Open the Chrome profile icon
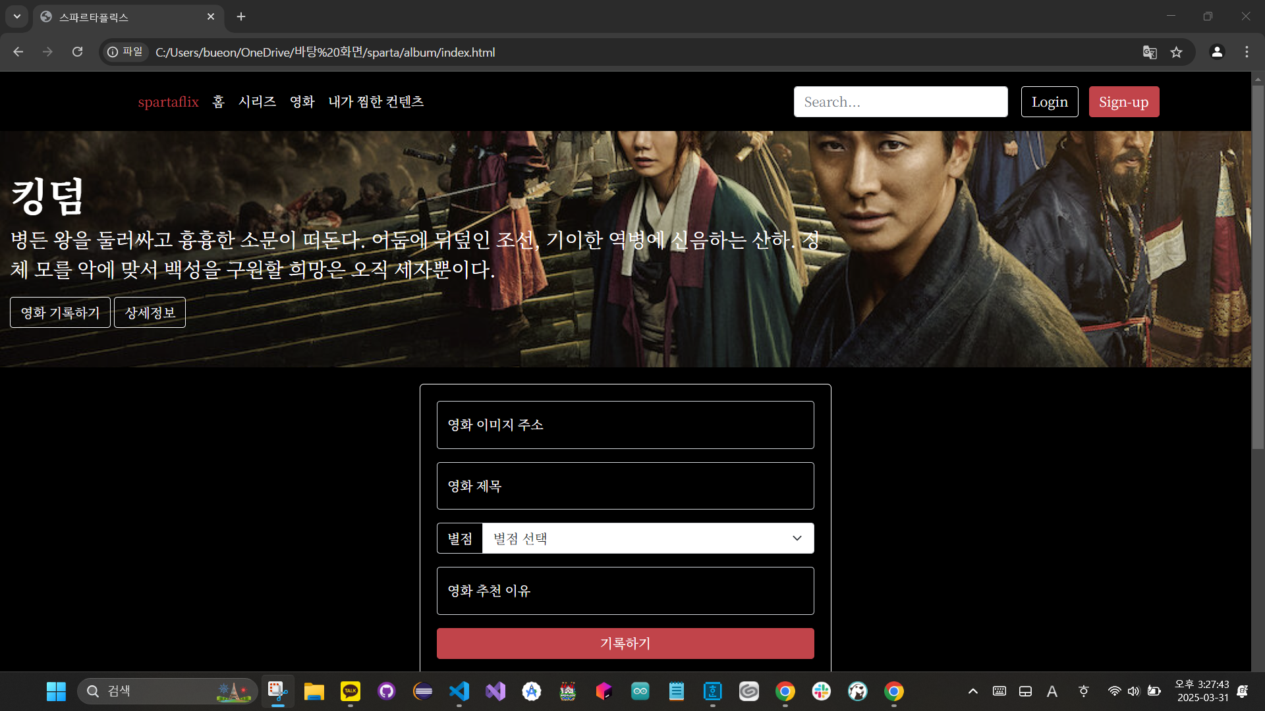 1217,52
